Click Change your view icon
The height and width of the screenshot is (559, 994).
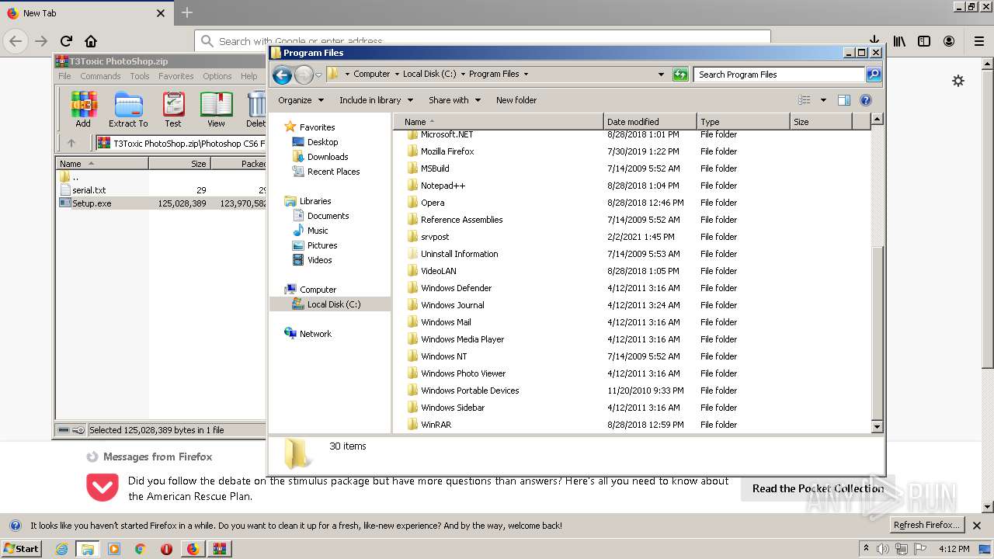click(805, 100)
